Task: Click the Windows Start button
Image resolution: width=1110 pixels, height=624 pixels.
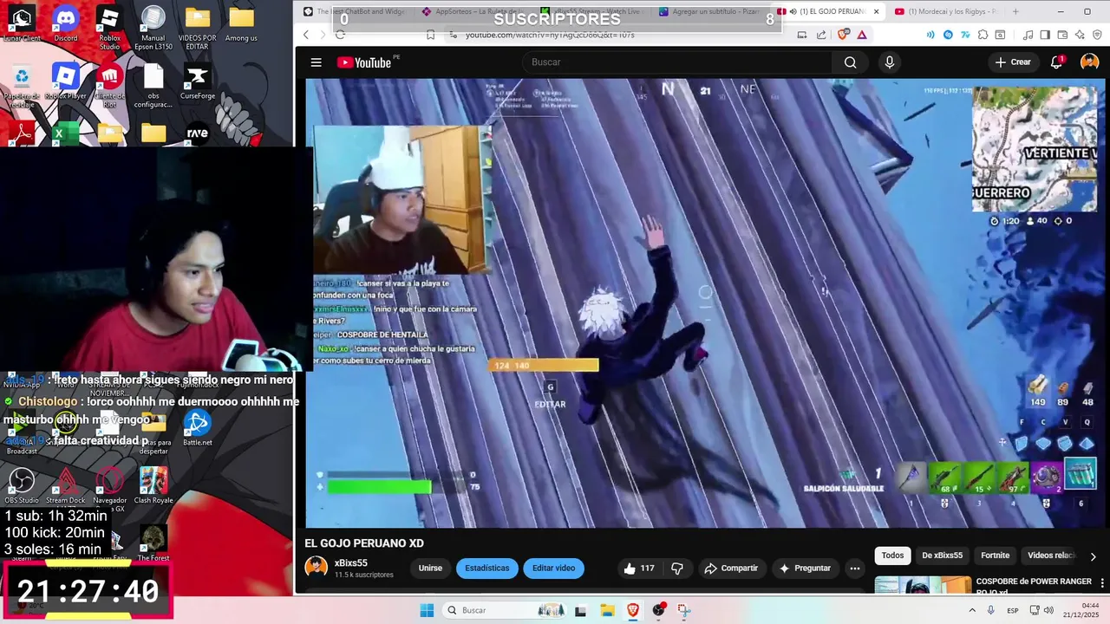Action: (427, 610)
